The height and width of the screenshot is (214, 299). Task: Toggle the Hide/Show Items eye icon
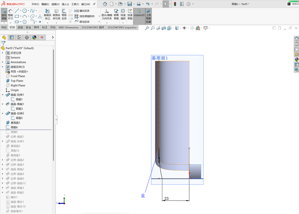tap(185, 28)
